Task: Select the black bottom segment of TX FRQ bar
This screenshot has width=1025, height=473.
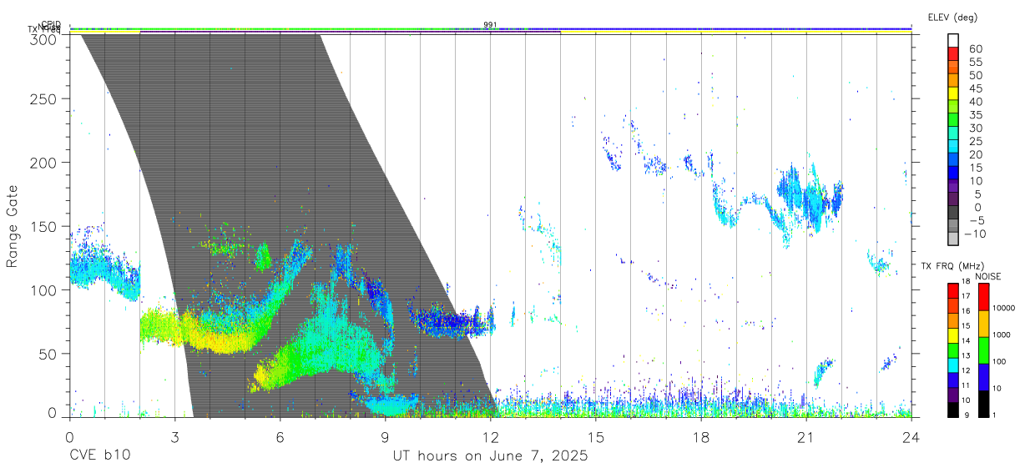Action: [952, 410]
